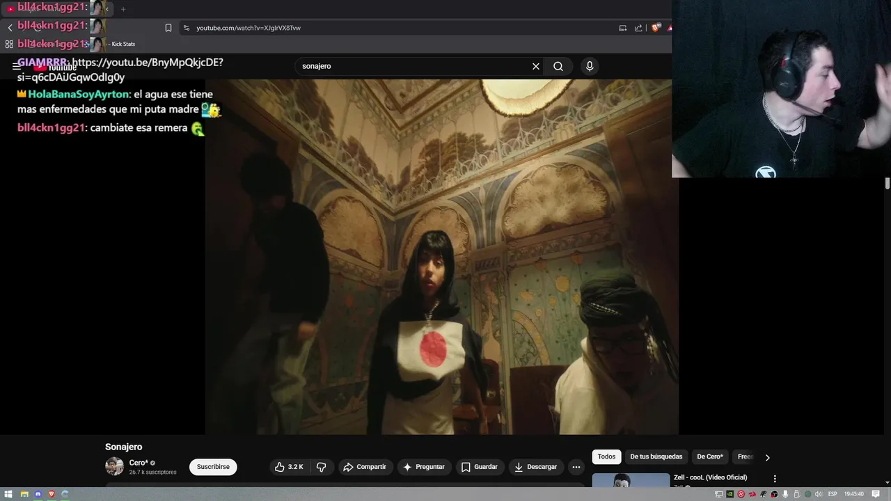Click the Suscribirse button

213,467
